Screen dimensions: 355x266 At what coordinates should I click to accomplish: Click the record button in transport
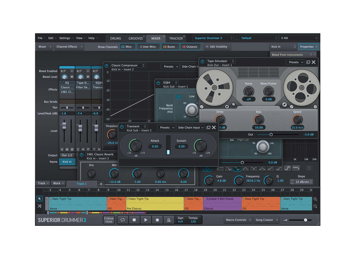tap(157, 220)
